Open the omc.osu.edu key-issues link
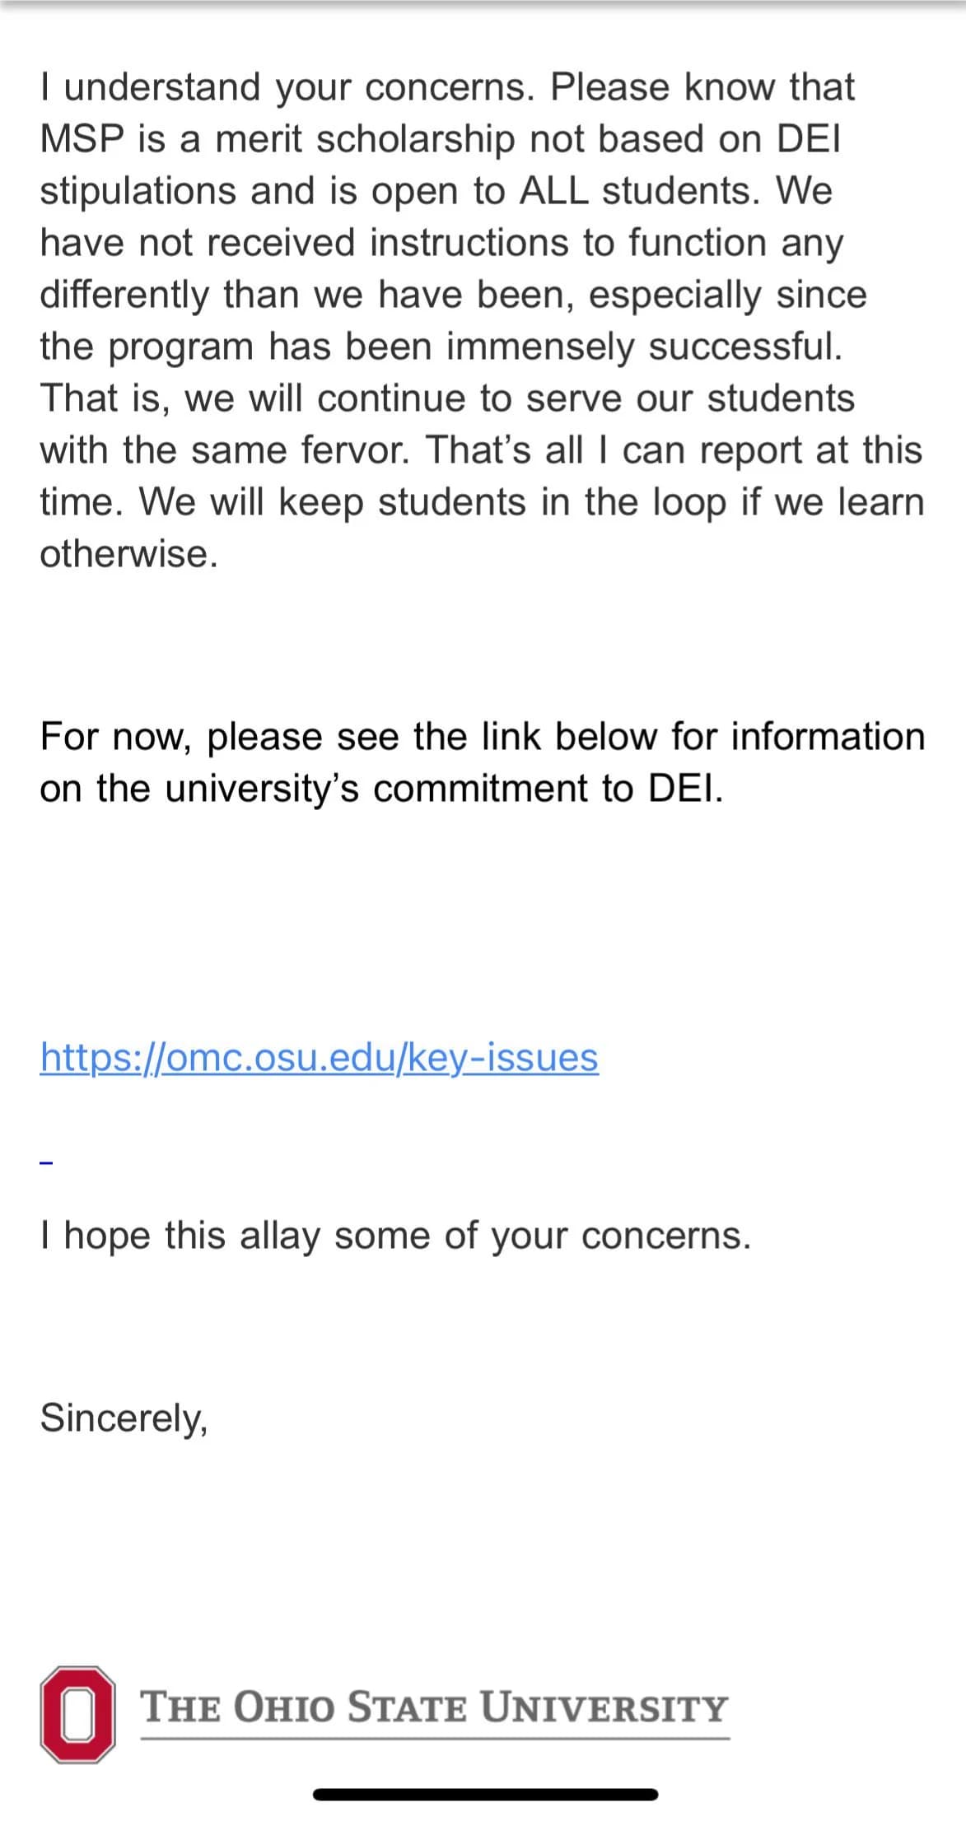 coord(319,1057)
